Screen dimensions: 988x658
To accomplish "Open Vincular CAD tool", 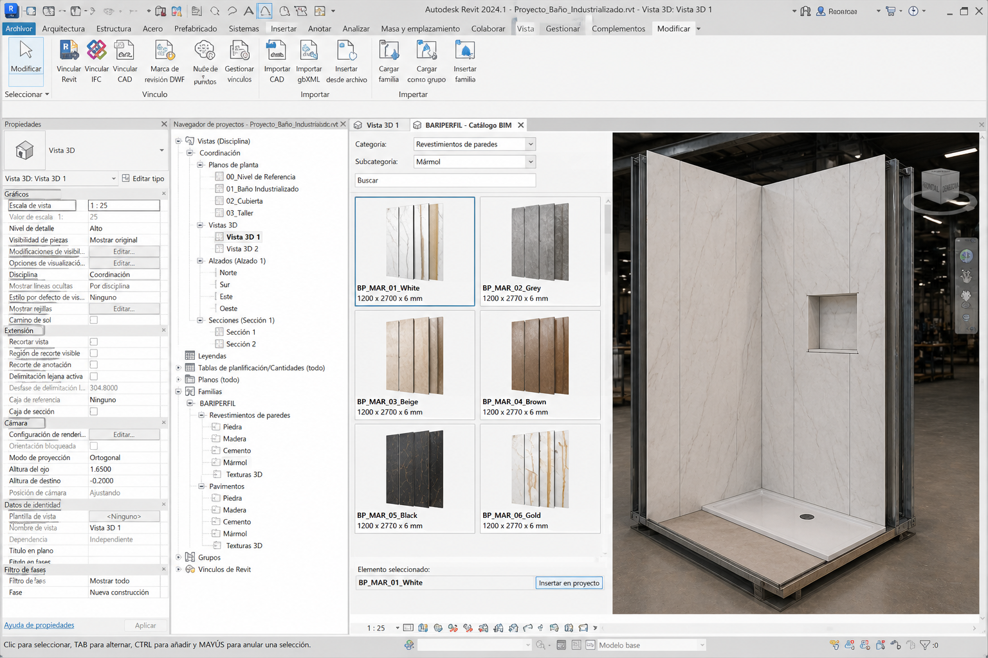I will [125, 61].
